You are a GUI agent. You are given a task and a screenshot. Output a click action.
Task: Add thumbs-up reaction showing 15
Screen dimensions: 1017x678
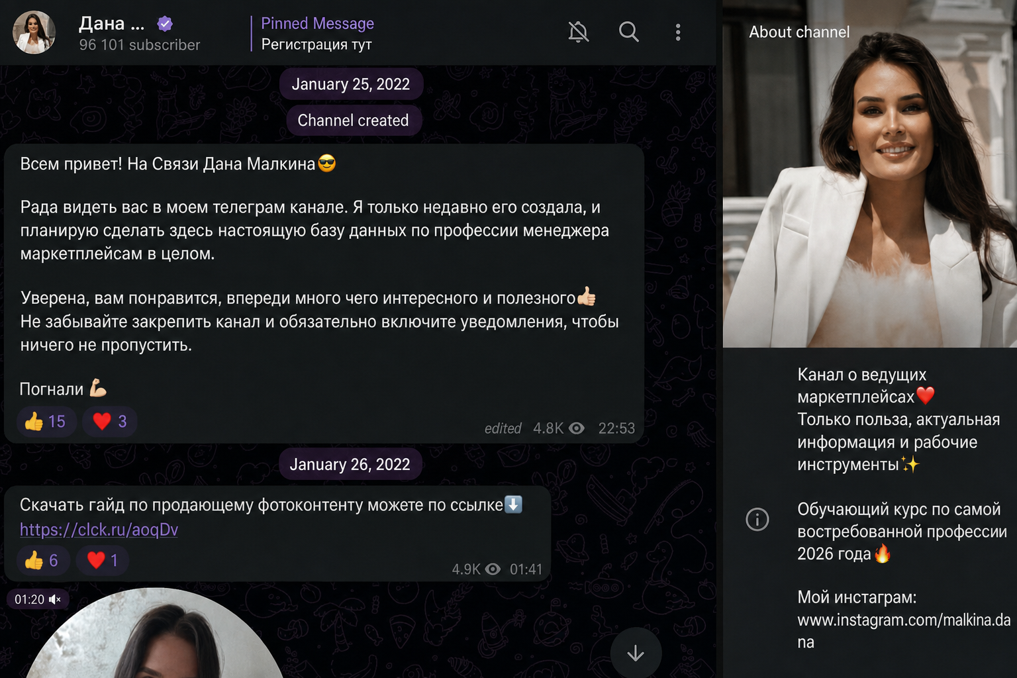click(45, 421)
